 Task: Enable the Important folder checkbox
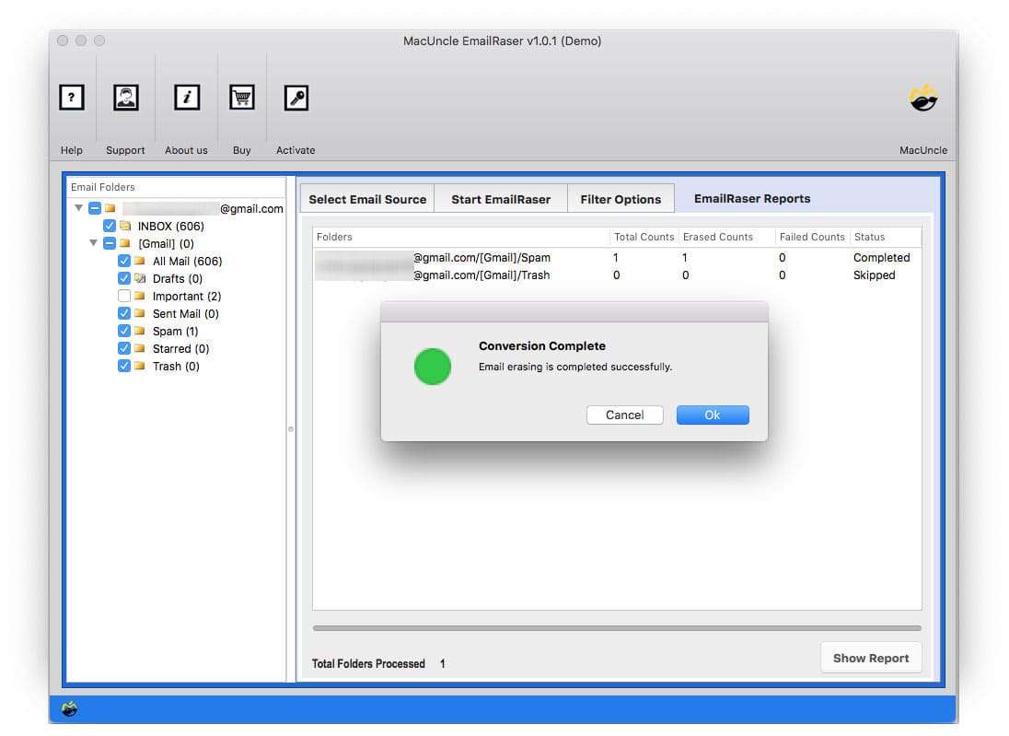click(124, 296)
